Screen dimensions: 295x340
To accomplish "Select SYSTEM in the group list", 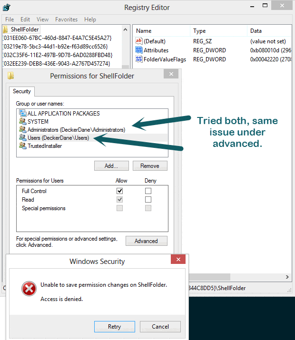I will click(x=38, y=121).
